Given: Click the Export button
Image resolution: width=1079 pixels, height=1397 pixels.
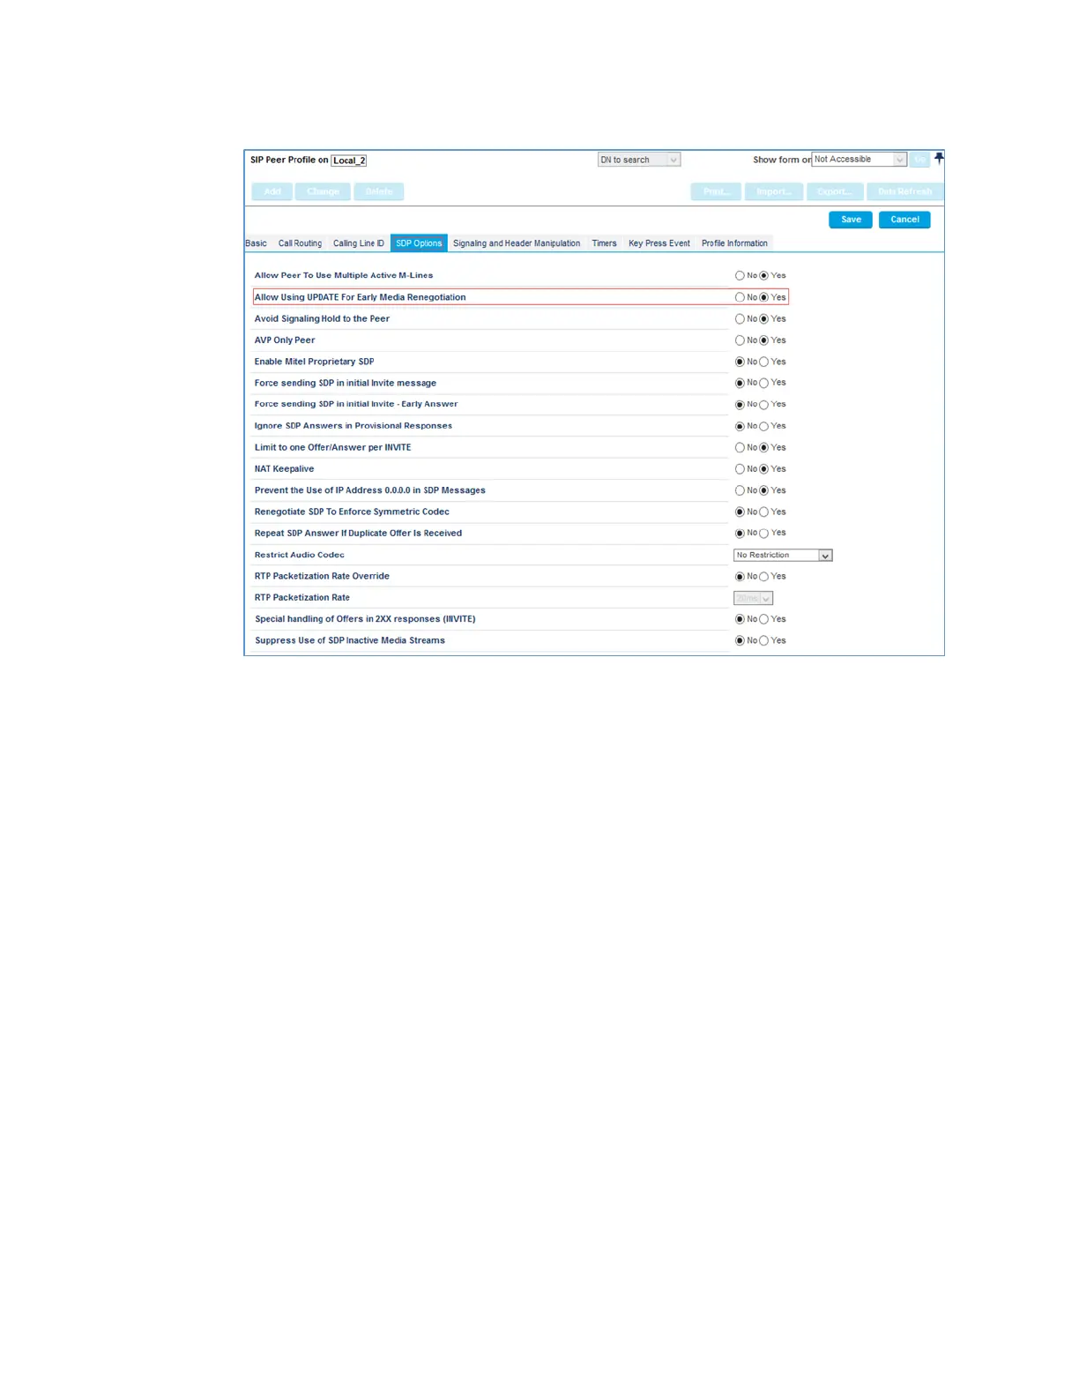Looking at the screenshot, I should coord(834,191).
